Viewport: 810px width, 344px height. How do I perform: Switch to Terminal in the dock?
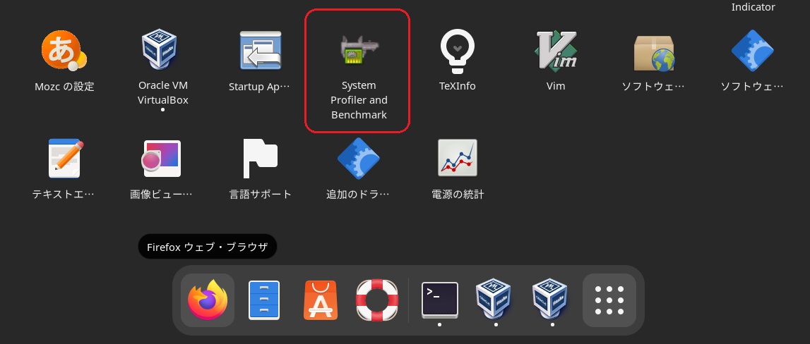click(440, 300)
